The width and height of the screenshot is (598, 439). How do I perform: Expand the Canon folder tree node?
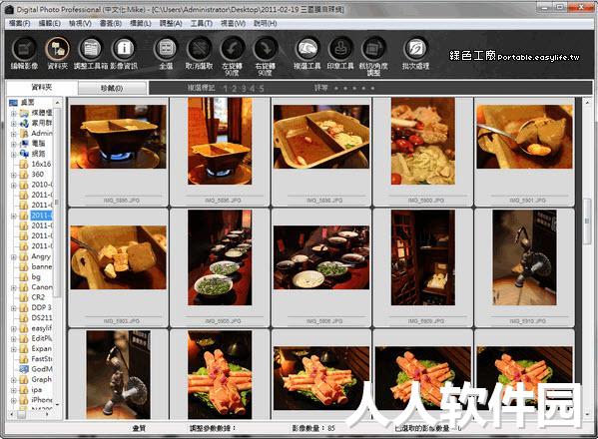13,287
